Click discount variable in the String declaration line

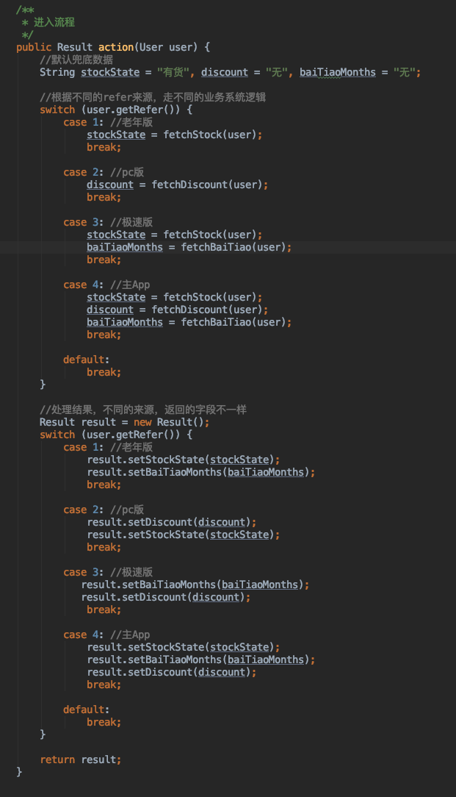tap(225, 72)
